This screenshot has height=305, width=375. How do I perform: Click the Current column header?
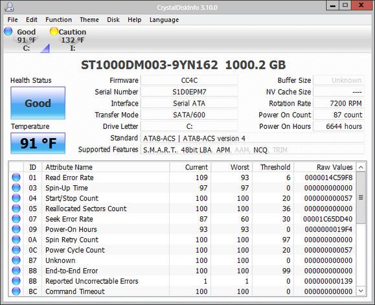pos(190,167)
